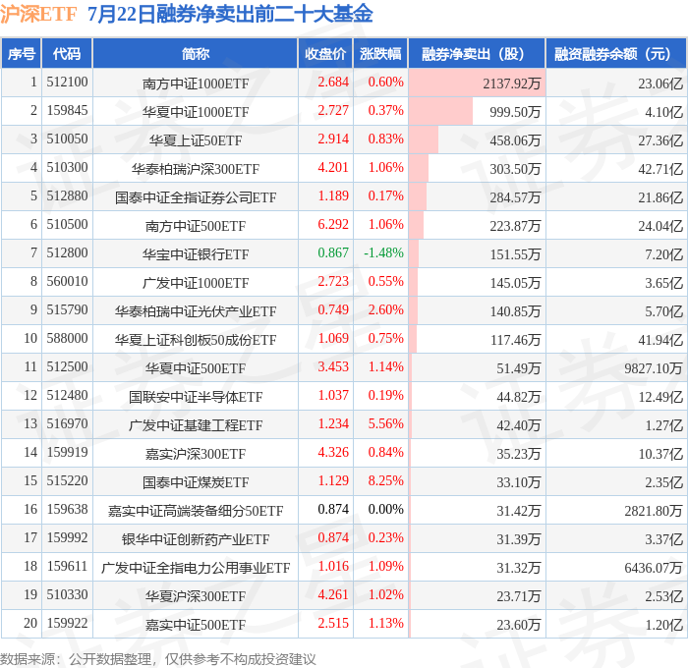The width and height of the screenshot is (688, 668).
Task: Select fund name 南方中证1000ETF
Action: 196,83
